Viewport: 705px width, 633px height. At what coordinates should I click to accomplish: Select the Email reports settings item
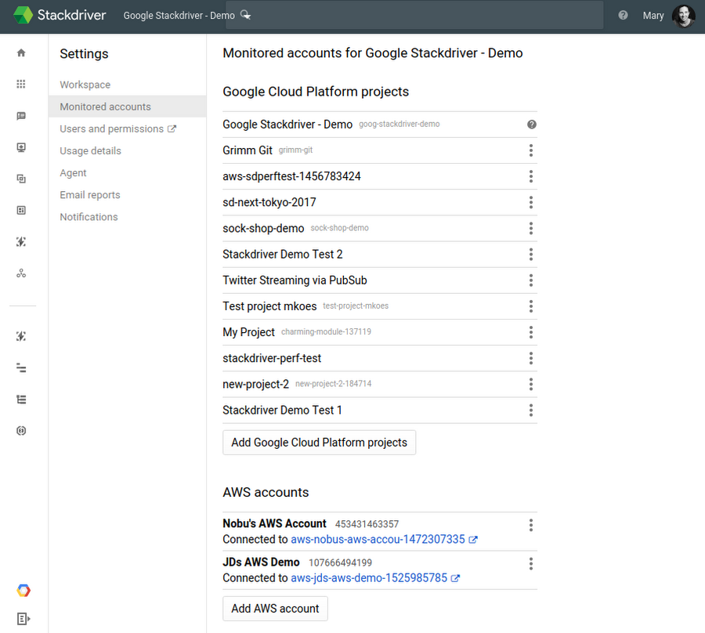click(127, 194)
